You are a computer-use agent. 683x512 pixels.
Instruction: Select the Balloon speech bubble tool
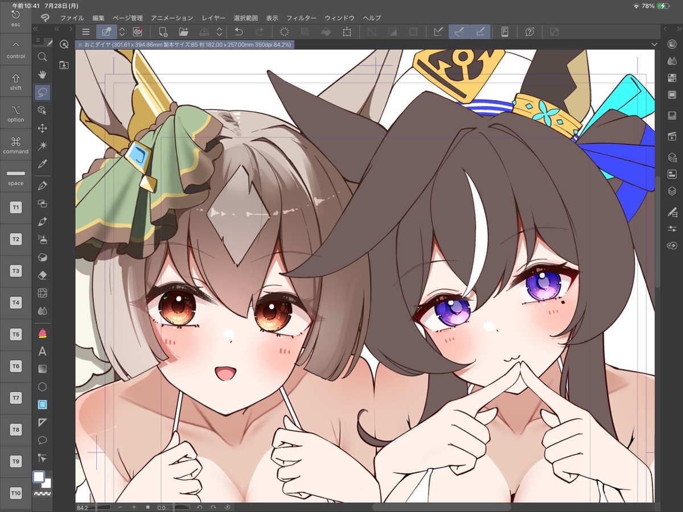pyautogui.click(x=42, y=440)
